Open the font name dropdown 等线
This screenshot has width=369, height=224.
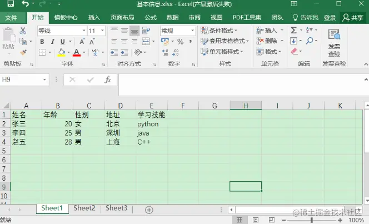tap(84, 31)
